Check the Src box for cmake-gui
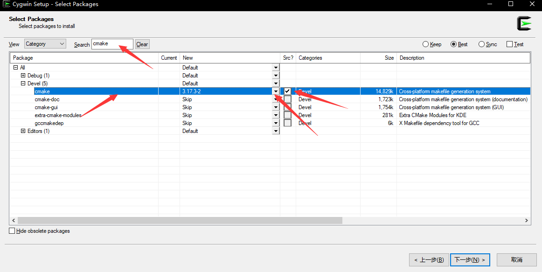 coord(287,107)
